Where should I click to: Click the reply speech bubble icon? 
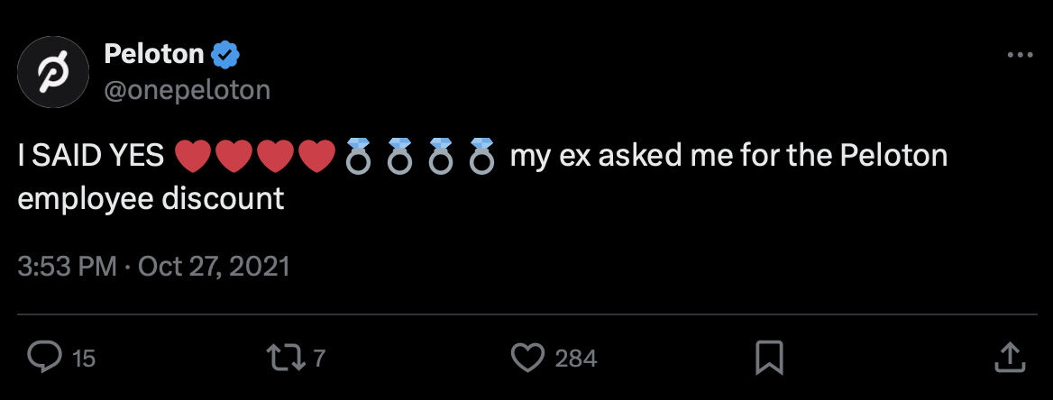pyautogui.click(x=42, y=358)
